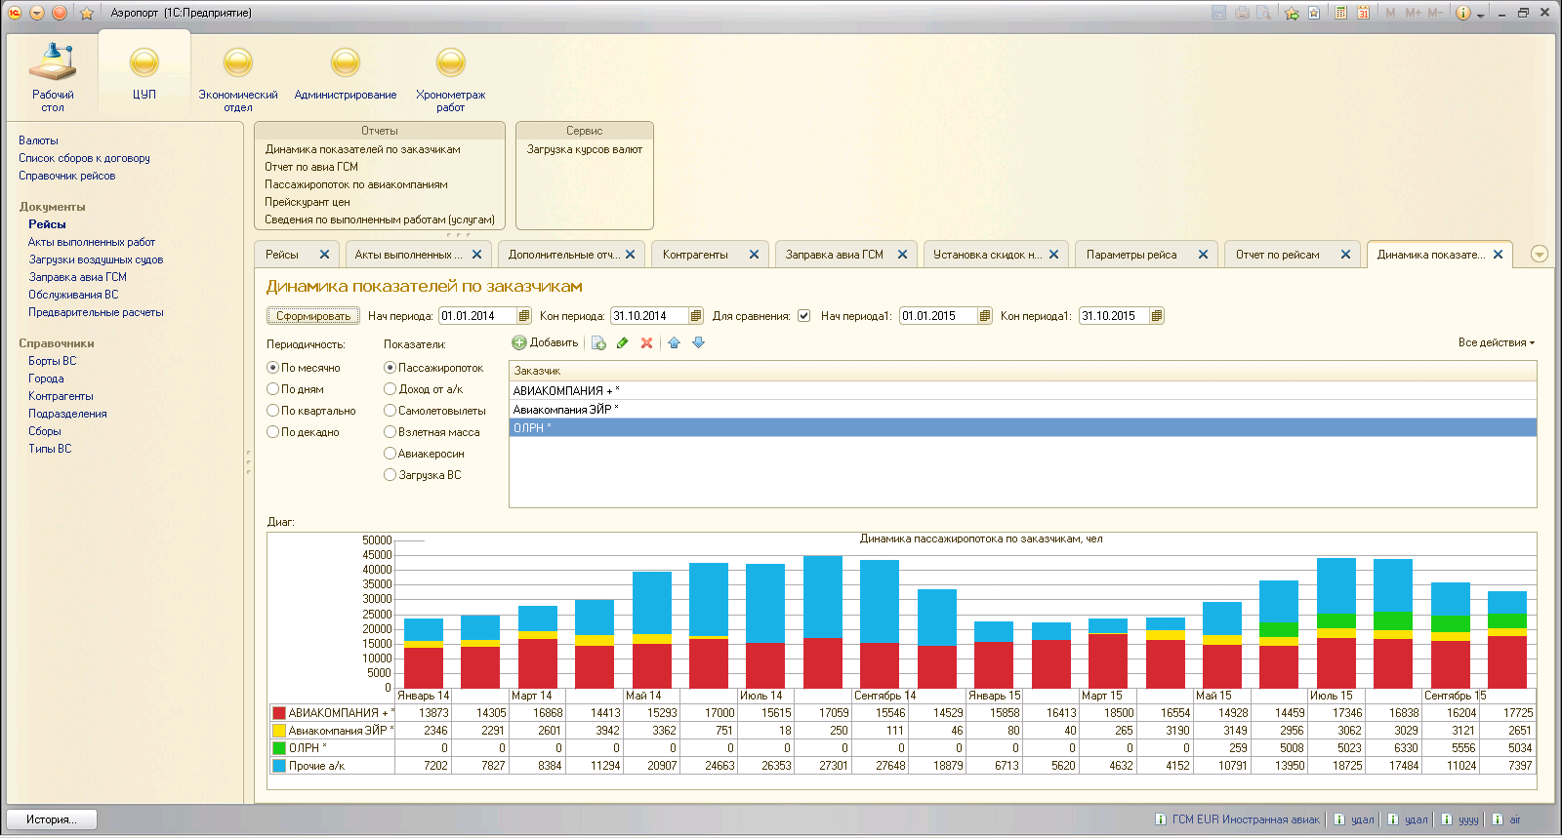Image resolution: width=1562 pixels, height=838 pixels.
Task: Click the Сформировать button
Action: 313,316
